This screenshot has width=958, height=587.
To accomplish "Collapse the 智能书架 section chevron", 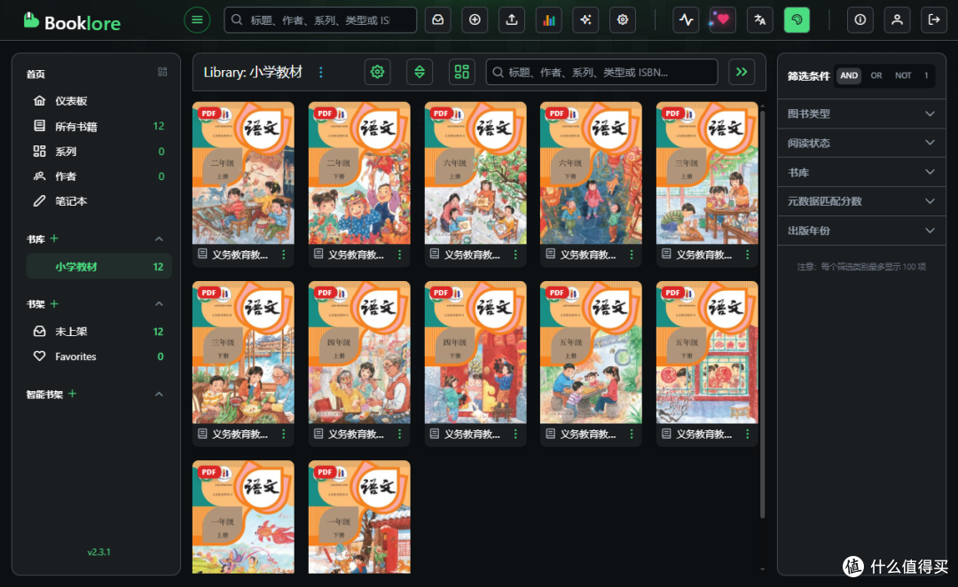I will pos(159,394).
